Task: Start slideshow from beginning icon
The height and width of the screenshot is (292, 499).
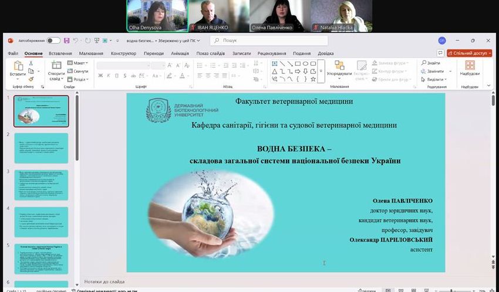Action: click(96, 40)
